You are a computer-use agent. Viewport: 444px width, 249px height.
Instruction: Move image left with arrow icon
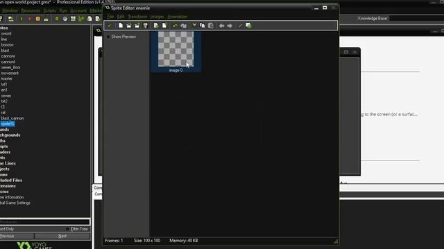point(221,26)
